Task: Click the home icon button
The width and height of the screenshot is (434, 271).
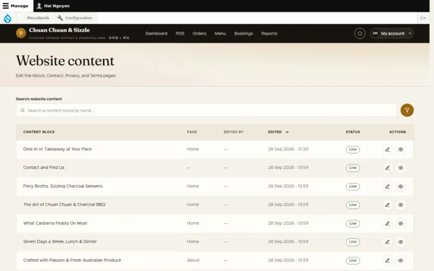Action: tap(360, 33)
